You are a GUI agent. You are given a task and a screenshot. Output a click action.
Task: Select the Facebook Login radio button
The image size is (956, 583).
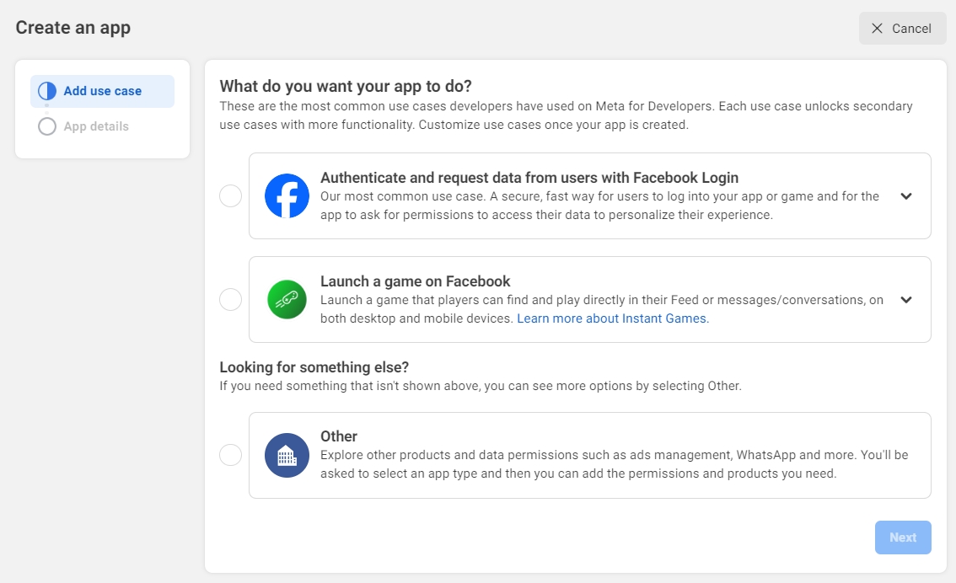(230, 196)
